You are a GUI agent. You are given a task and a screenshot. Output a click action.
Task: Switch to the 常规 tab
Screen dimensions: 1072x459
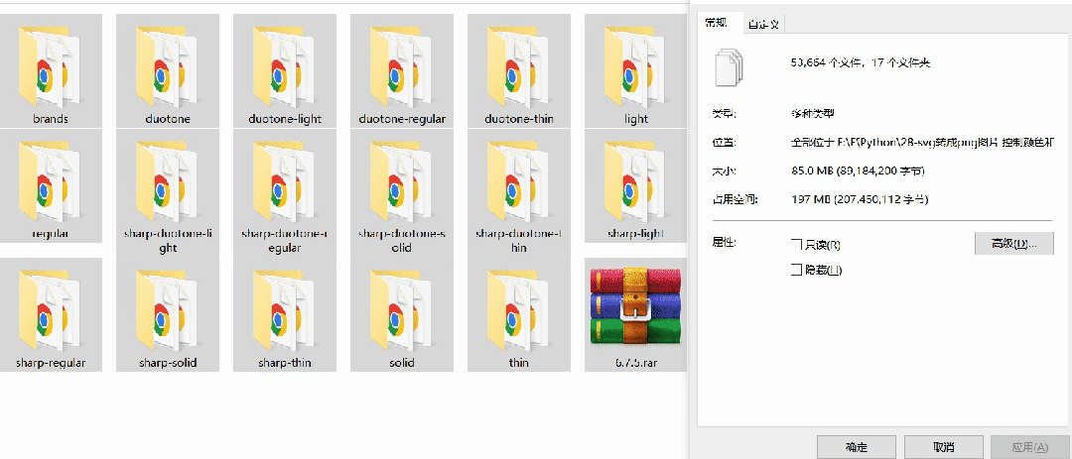click(x=717, y=23)
